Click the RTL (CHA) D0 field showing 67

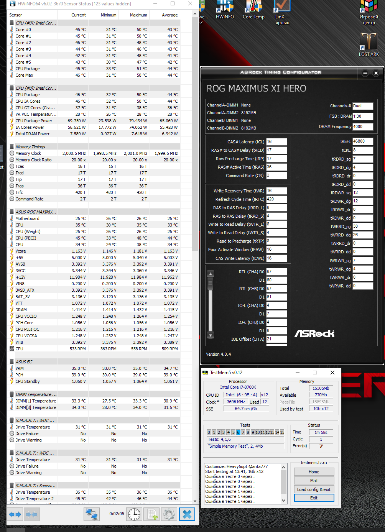pyautogui.click(x=276, y=272)
